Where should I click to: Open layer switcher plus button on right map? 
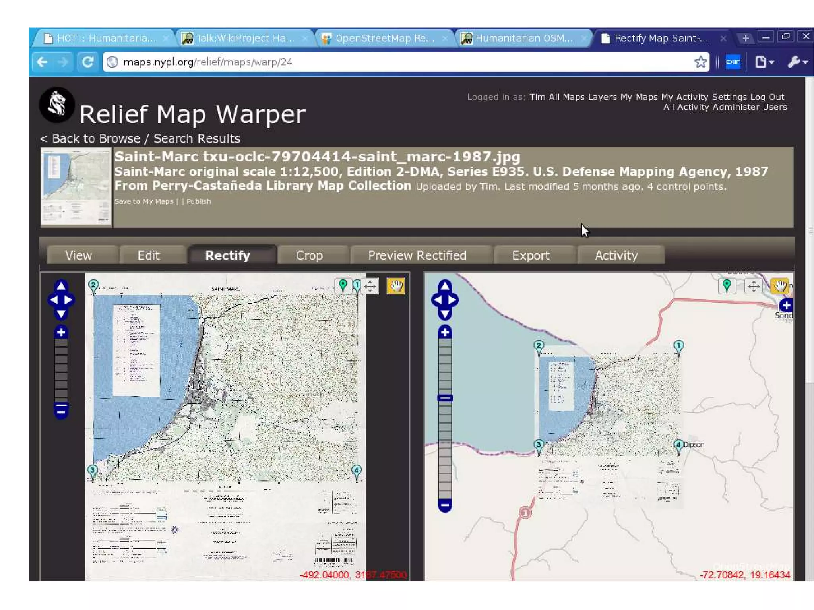[x=786, y=306]
